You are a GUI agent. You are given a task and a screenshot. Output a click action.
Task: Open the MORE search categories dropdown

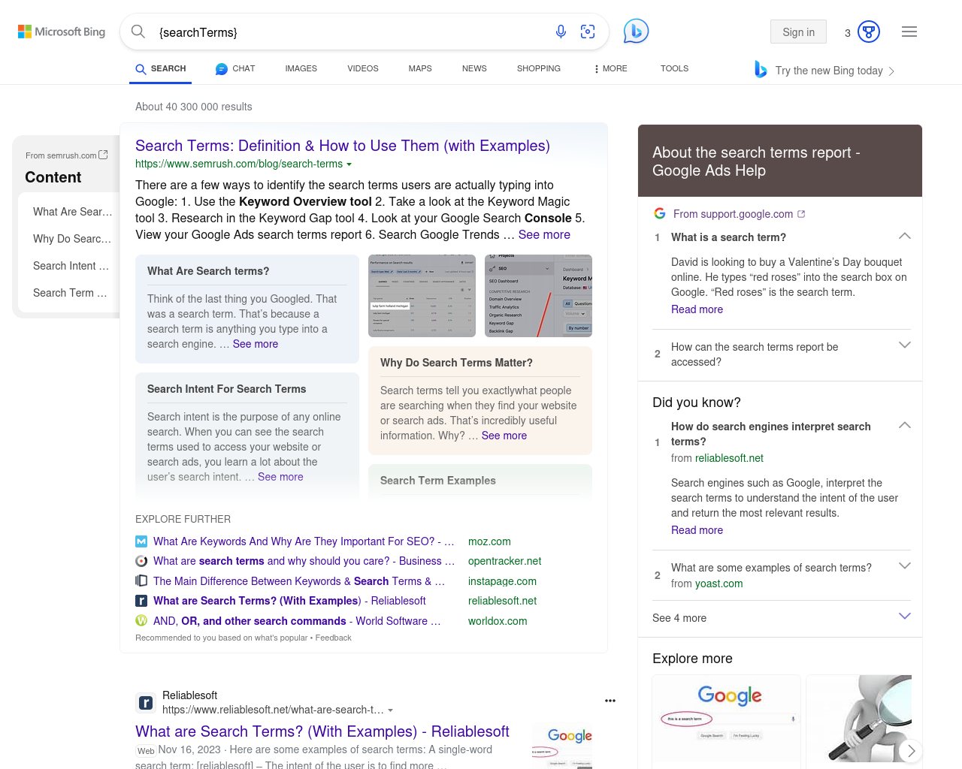click(610, 68)
